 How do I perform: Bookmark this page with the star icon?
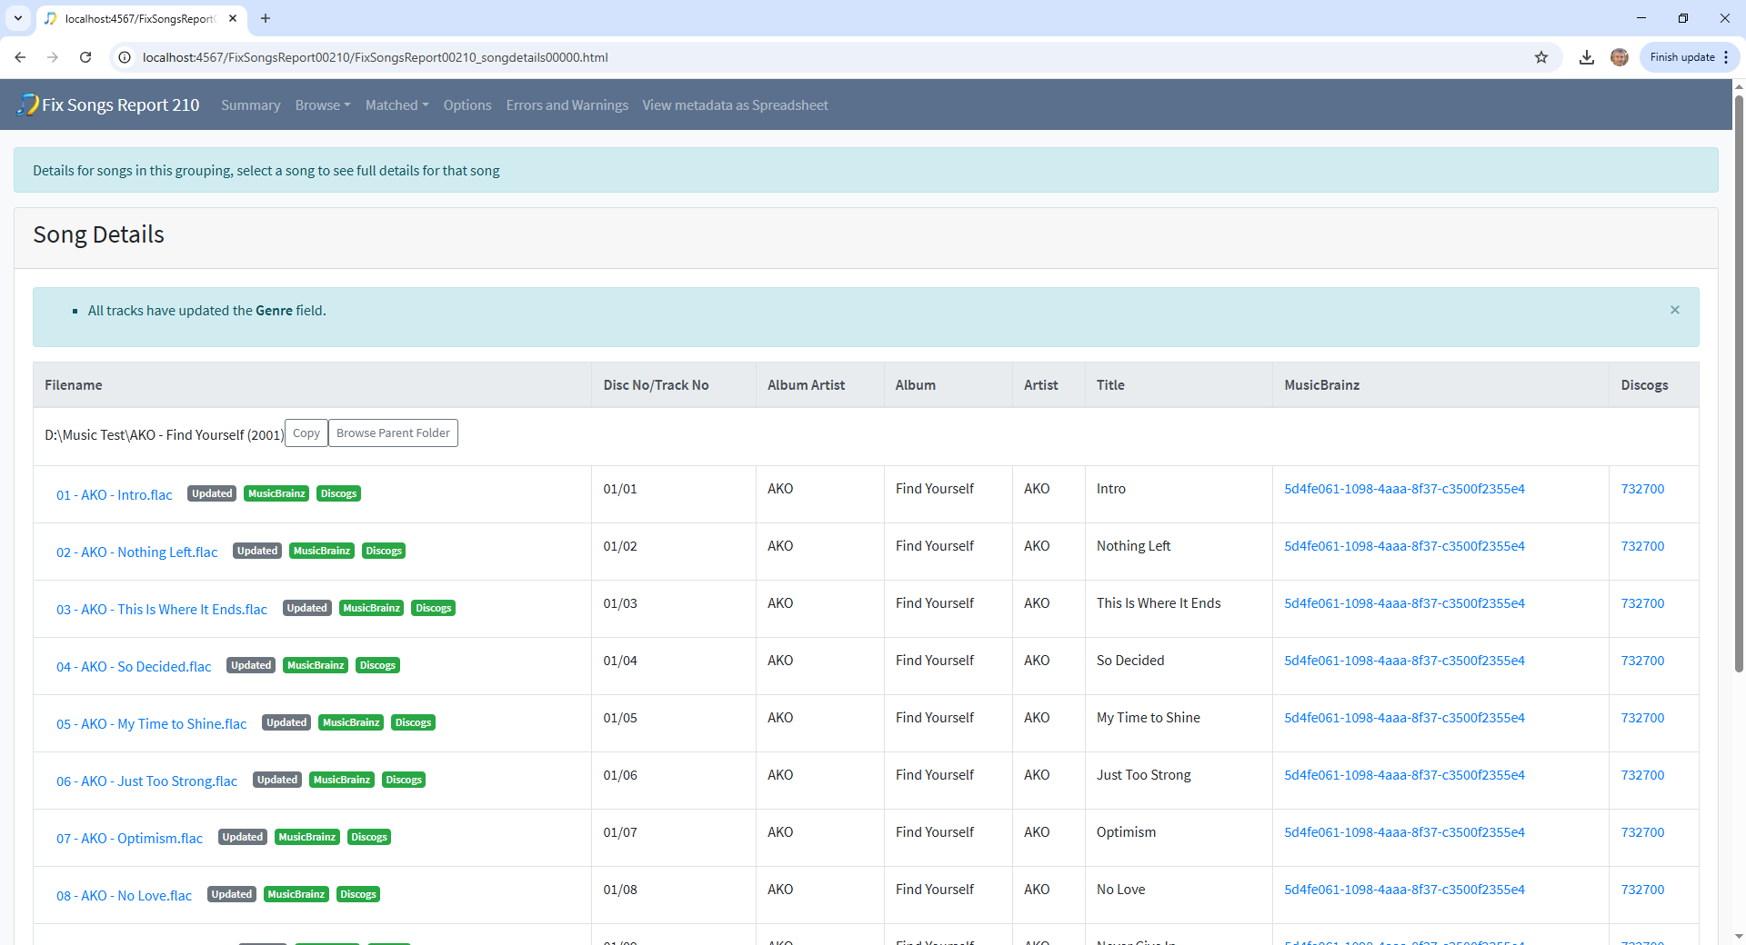pos(1540,57)
